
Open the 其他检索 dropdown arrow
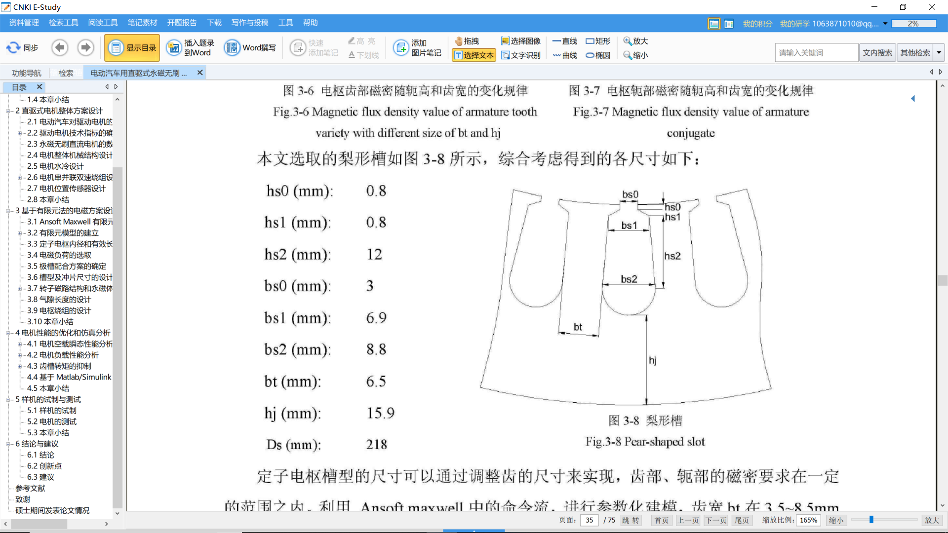pos(939,53)
